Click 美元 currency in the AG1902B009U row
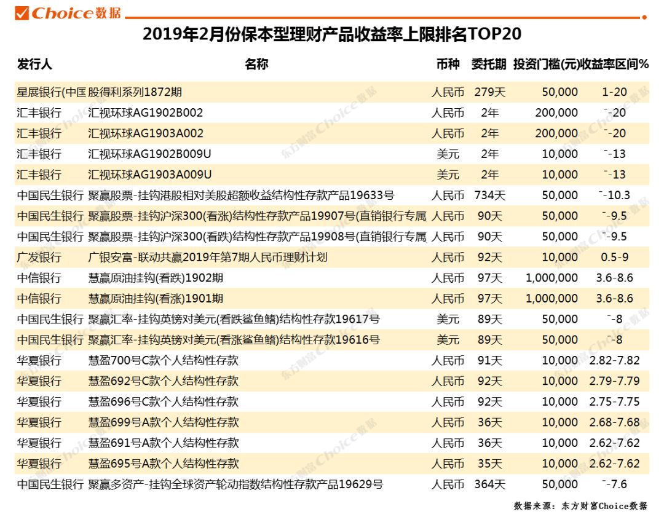Viewport: 664px width, 525px height. [449, 154]
